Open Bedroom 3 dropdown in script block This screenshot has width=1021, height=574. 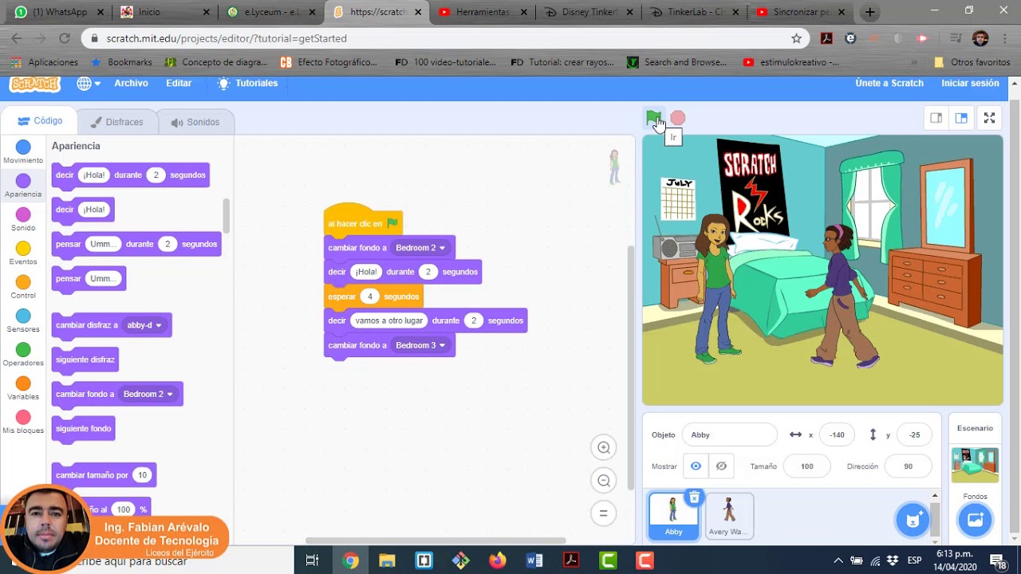(420, 345)
